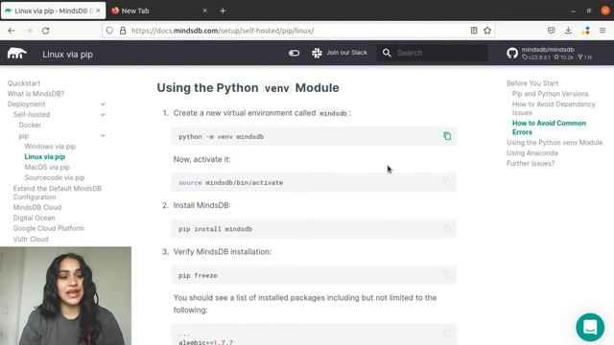Bookmark this page with the star icon
Image resolution: width=614 pixels, height=345 pixels.
[x=487, y=31]
